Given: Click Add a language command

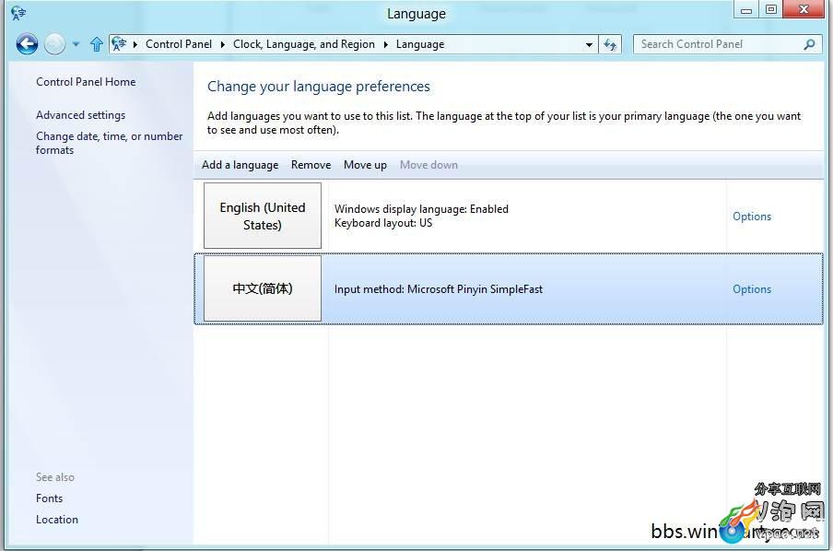Looking at the screenshot, I should tap(241, 165).
